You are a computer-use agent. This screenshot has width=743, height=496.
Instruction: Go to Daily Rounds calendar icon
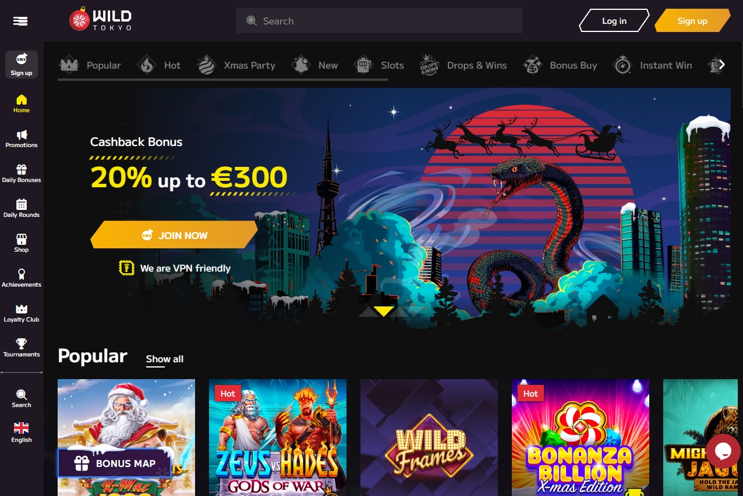point(22,204)
